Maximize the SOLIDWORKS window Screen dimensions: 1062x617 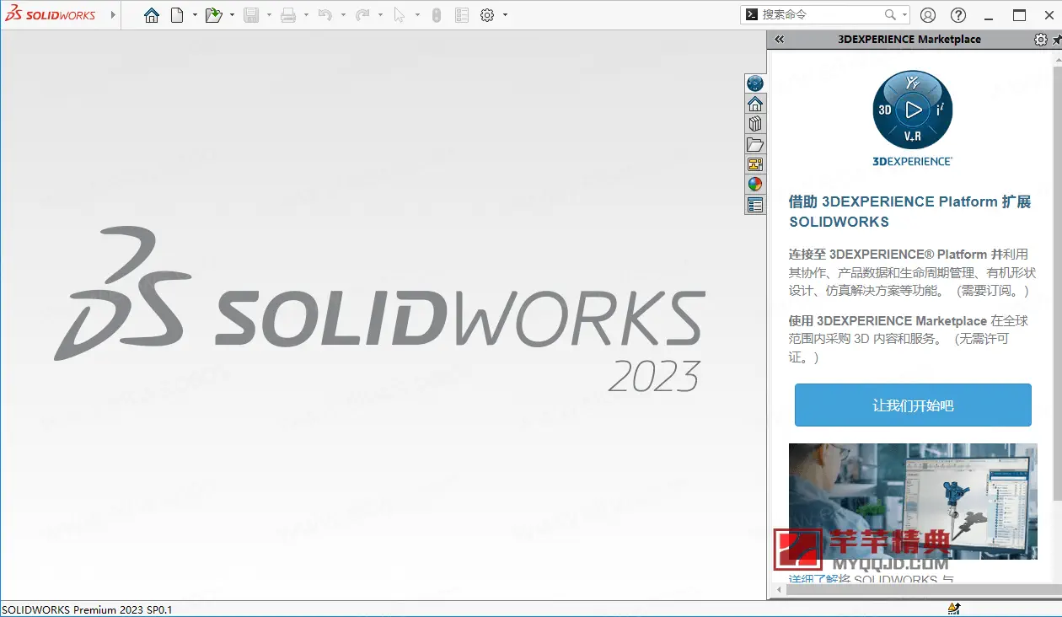[1020, 14]
